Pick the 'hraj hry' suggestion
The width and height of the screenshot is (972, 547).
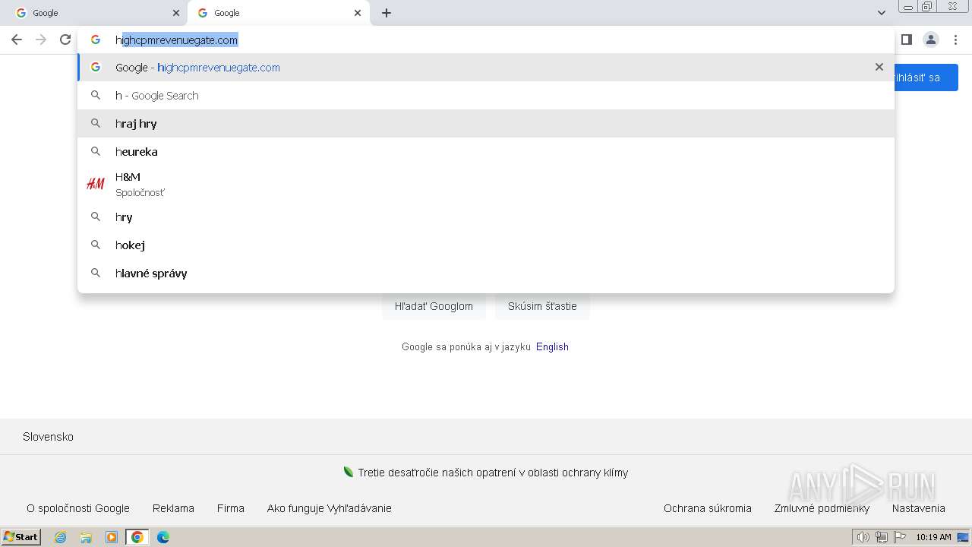(x=486, y=124)
